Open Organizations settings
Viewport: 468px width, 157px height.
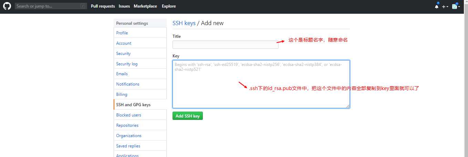click(x=140, y=136)
